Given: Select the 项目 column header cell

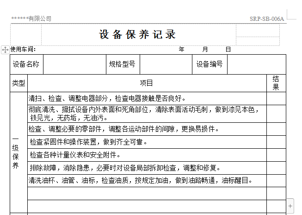Looking at the screenshot, I should point(147,83).
